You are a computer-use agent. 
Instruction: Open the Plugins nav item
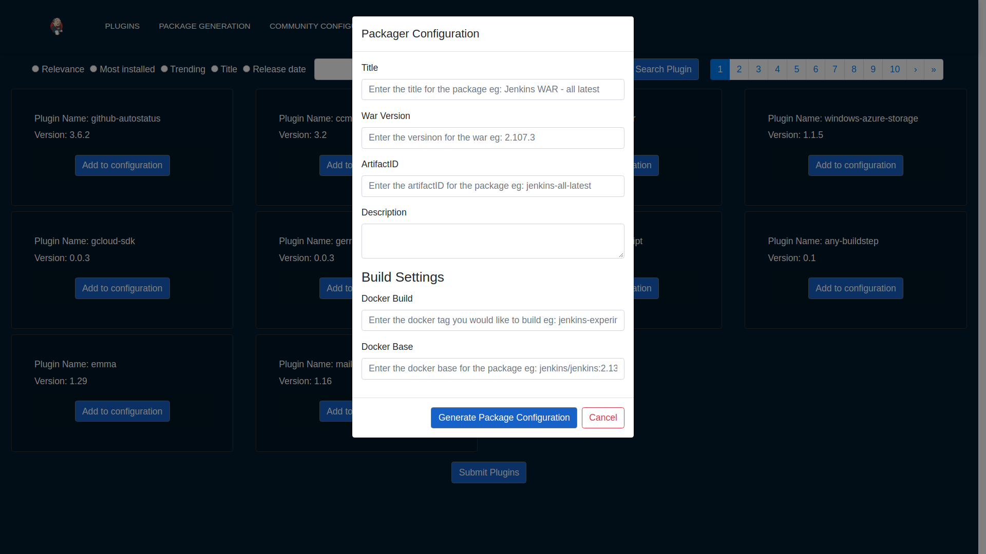tap(122, 26)
